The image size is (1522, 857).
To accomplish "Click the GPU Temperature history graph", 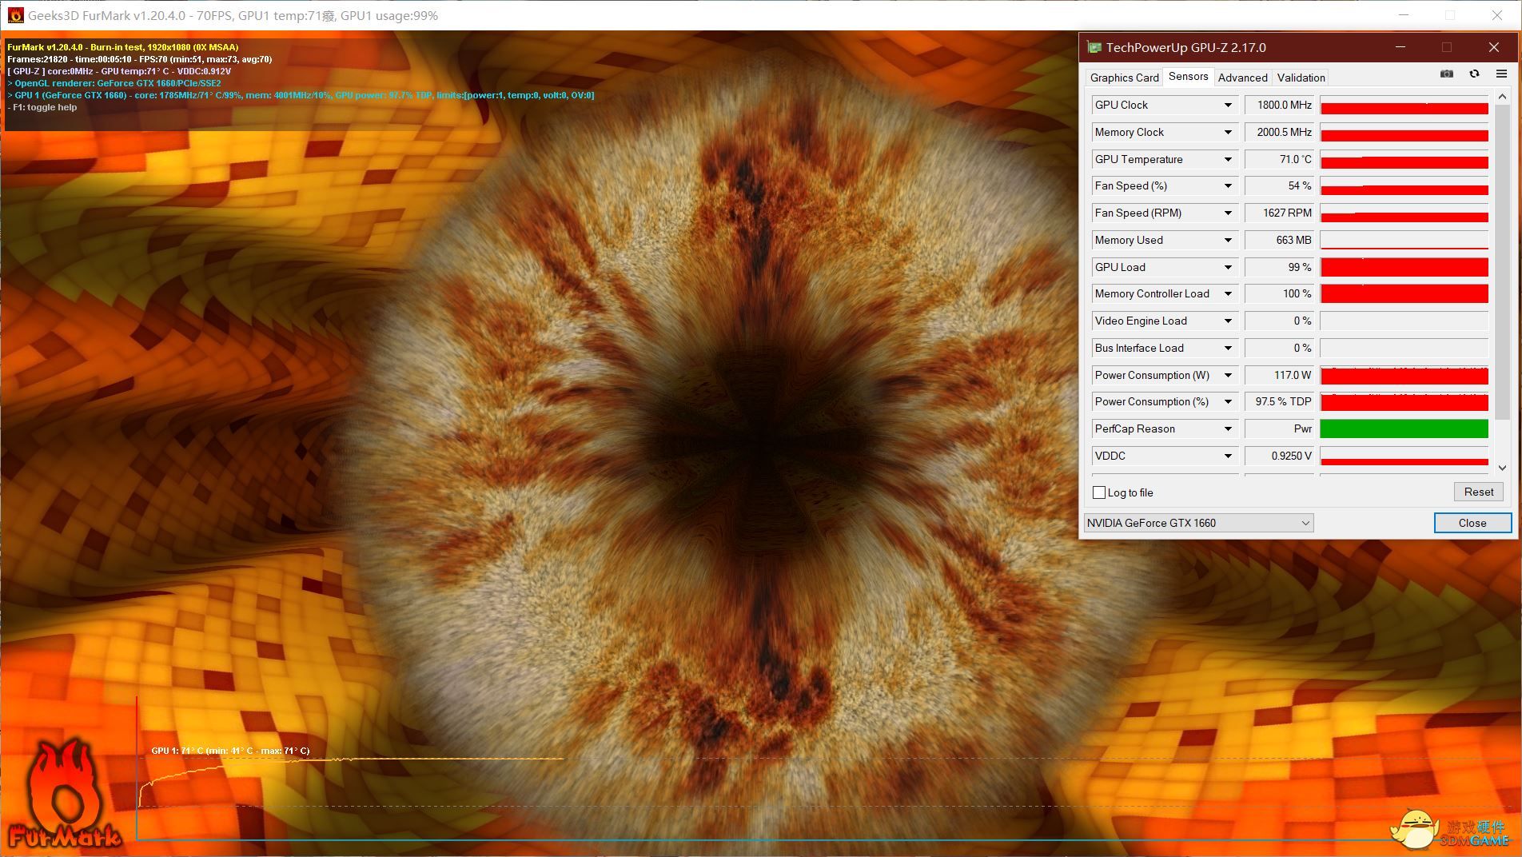I will pyautogui.click(x=1404, y=159).
